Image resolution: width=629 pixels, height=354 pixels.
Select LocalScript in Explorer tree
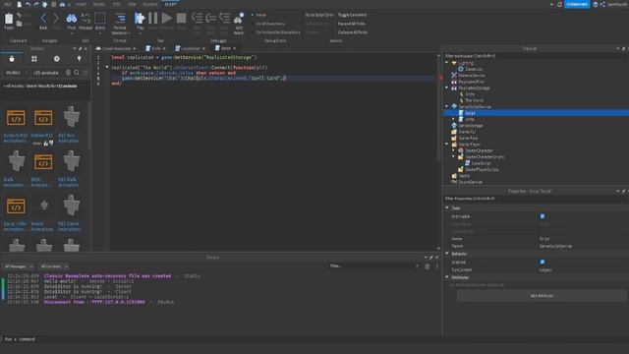481,163
